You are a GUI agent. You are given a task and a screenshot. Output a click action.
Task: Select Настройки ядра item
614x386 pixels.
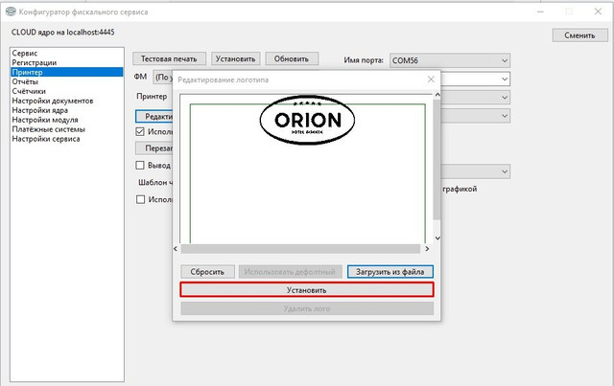click(40, 110)
